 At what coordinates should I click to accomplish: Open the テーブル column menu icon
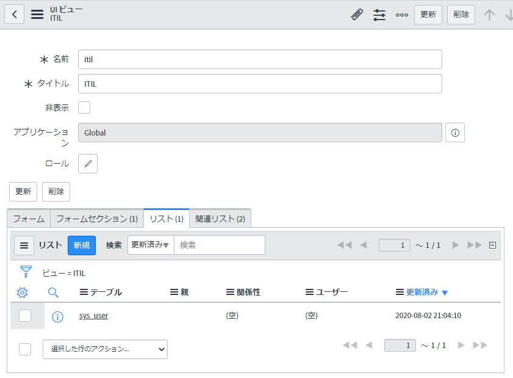pos(84,292)
